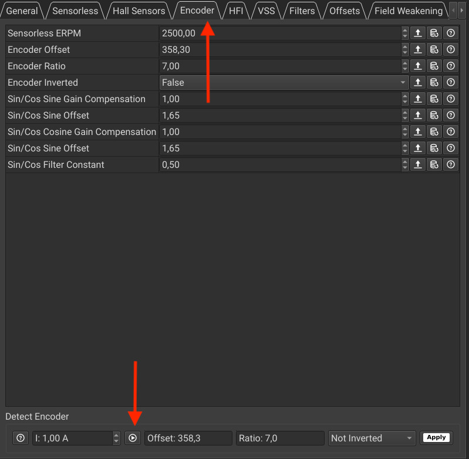Switch to the General tab
This screenshot has width=469, height=459.
click(22, 11)
